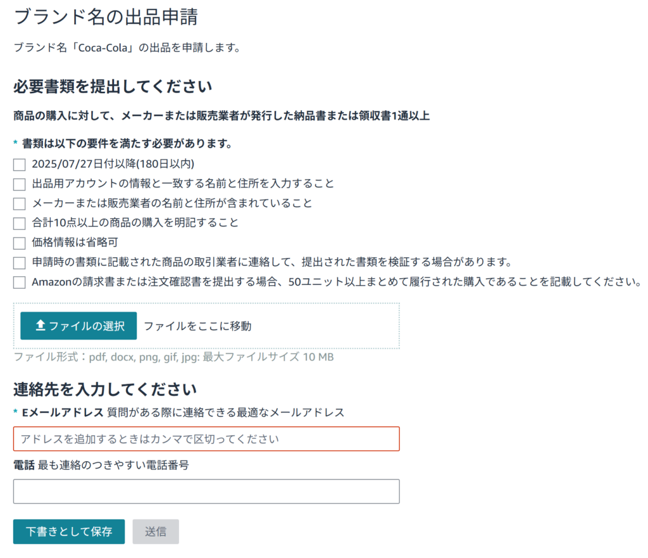Check 50ユニット以上まとめて履行された購入 checkbox
Screen dimensions: 648x558
[x=19, y=282]
